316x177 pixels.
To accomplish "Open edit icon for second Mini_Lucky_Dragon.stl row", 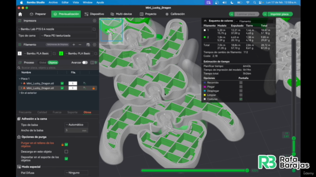I will (x=84, y=88).
